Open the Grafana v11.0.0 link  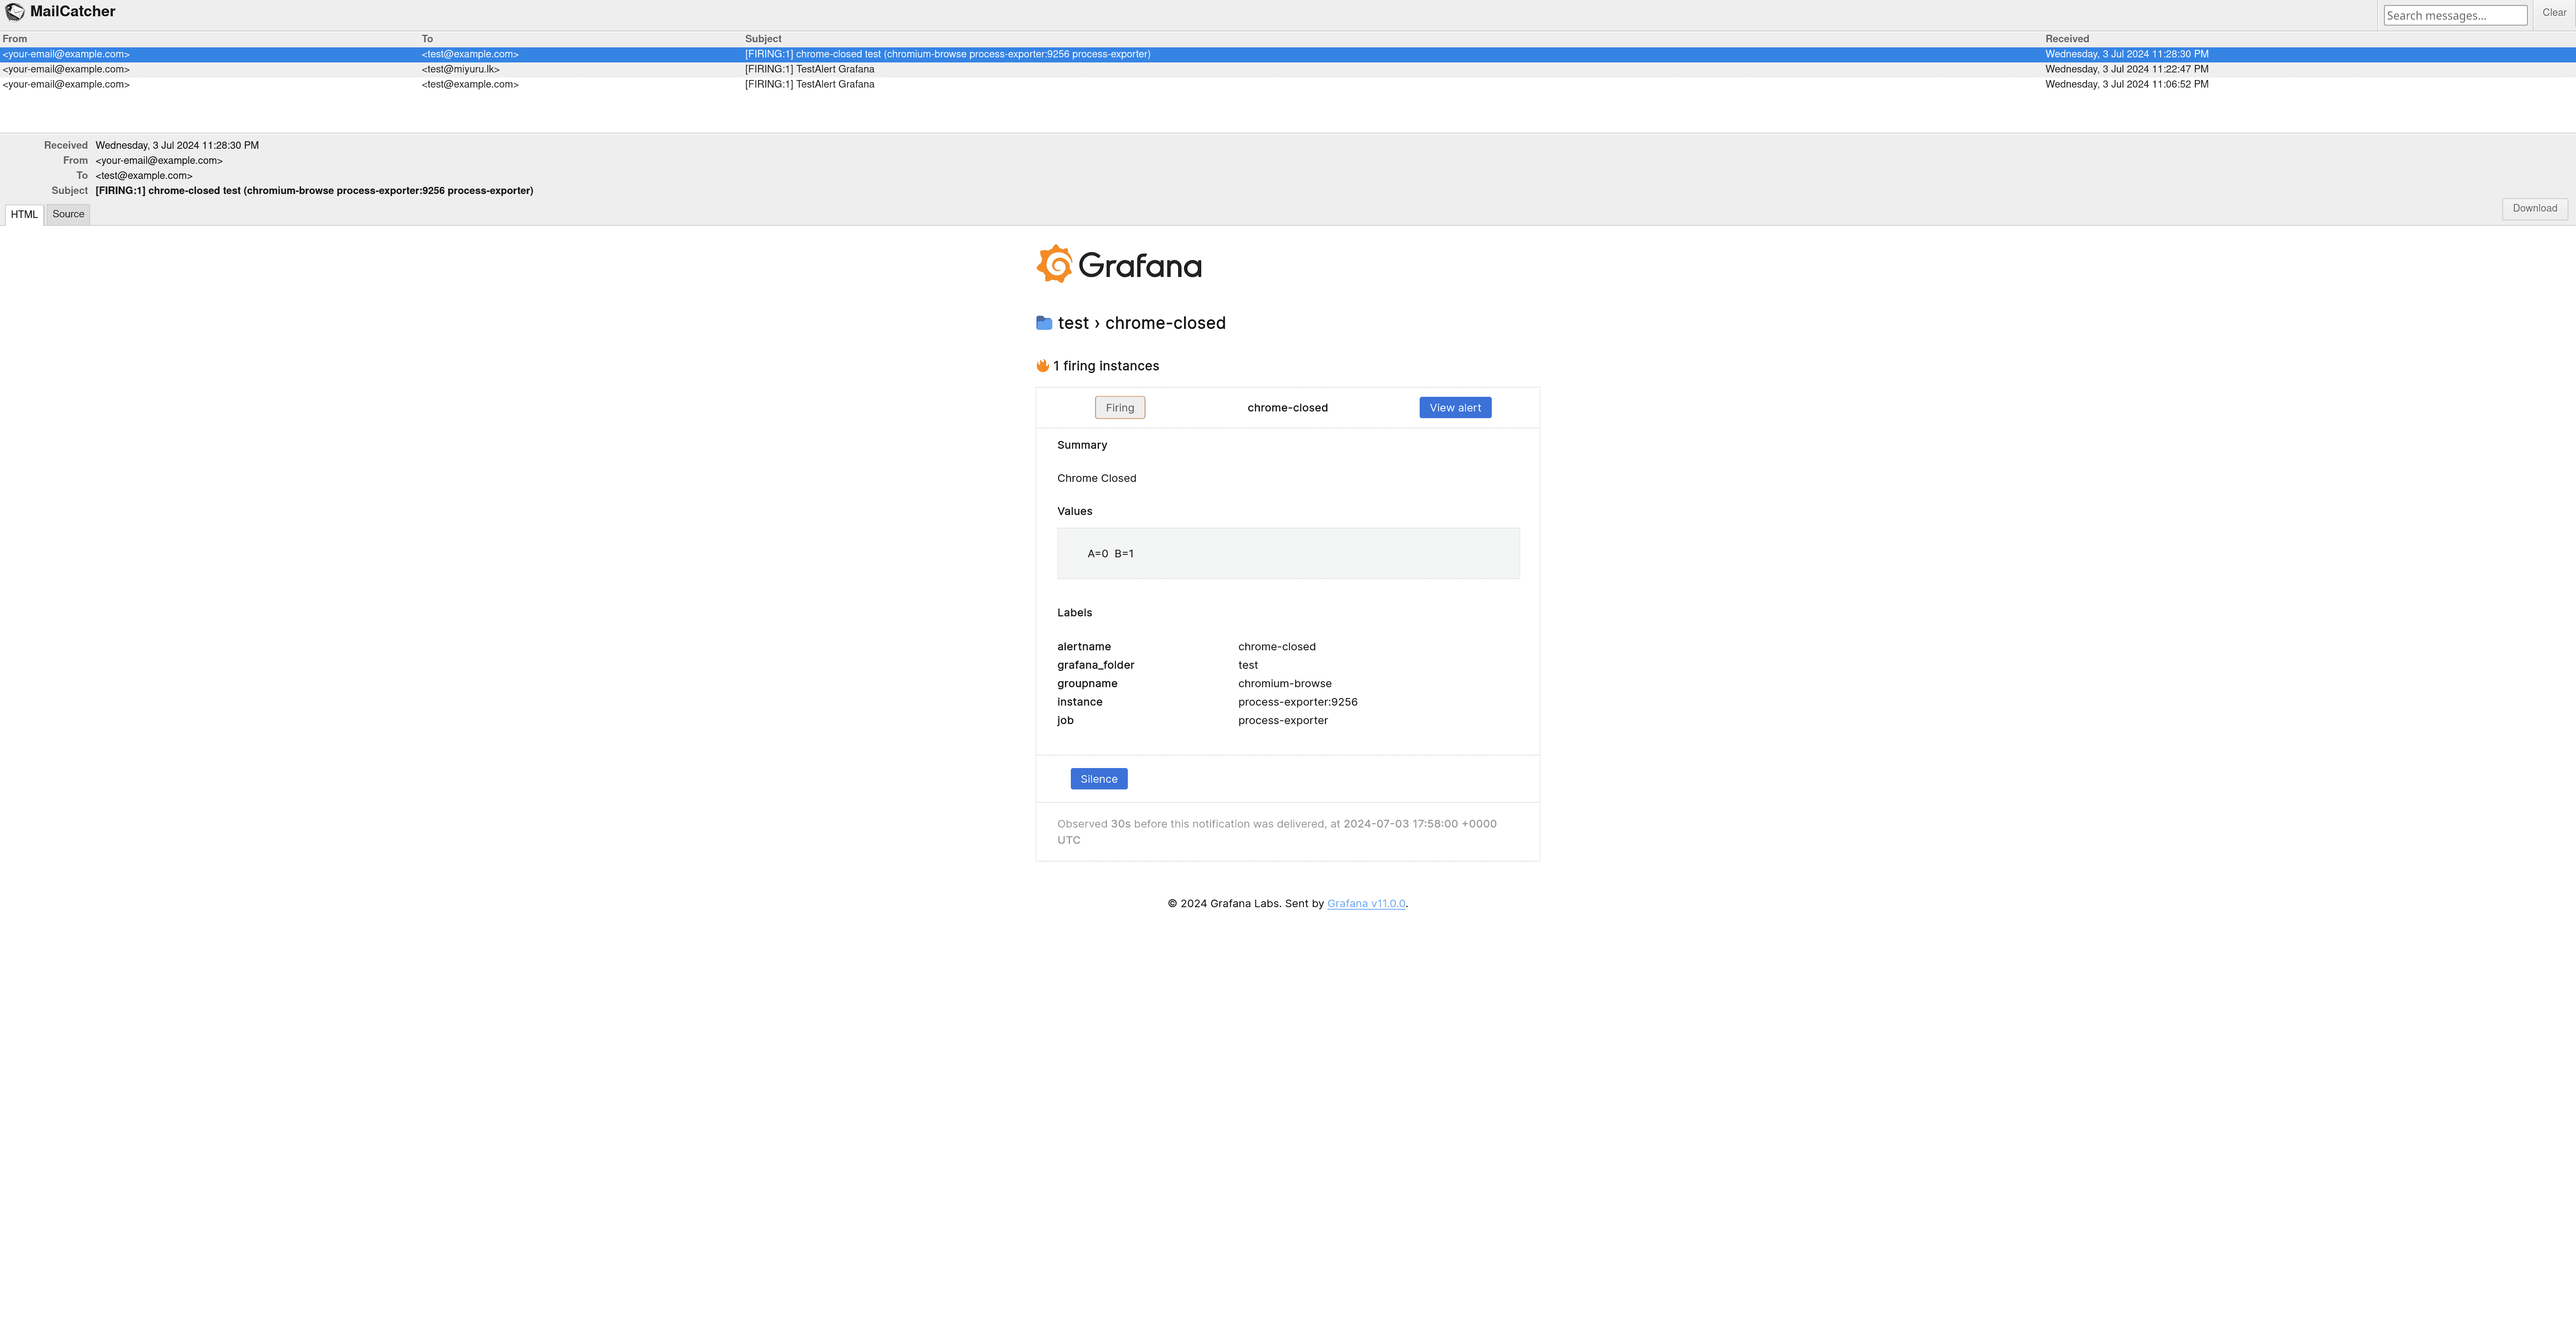(x=1366, y=903)
